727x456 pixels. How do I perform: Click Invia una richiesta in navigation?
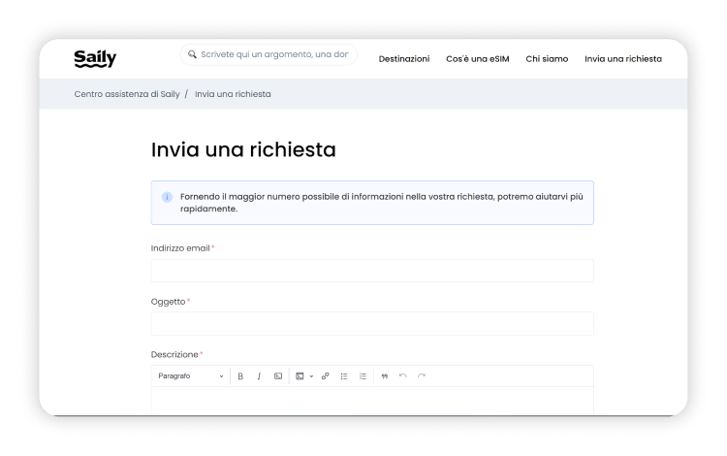click(x=622, y=59)
